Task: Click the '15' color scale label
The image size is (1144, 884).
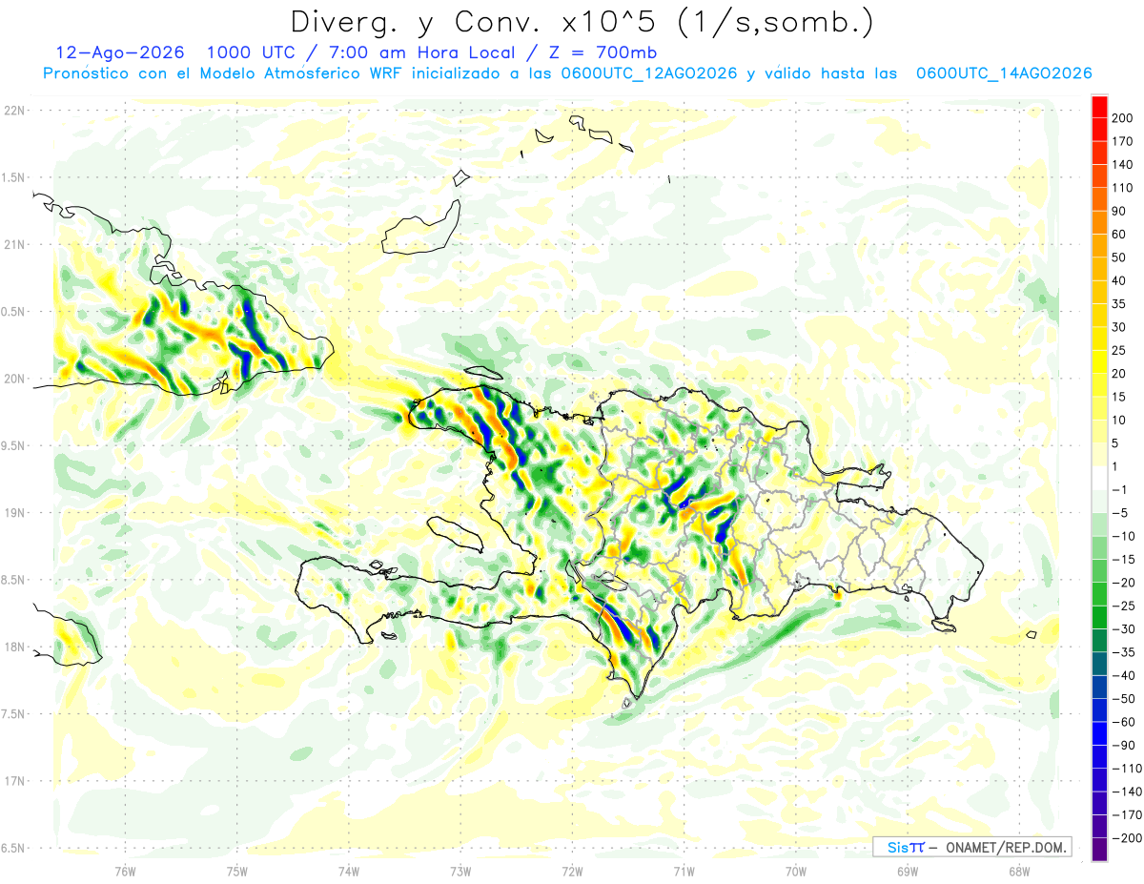Action: 1119,397
